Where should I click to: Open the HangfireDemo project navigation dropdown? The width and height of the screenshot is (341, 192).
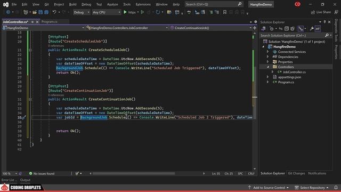[43, 28]
